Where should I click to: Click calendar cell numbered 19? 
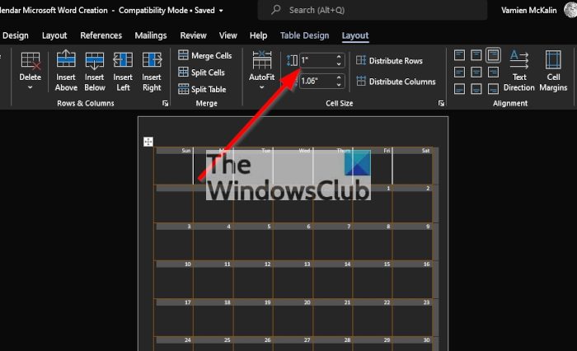(253, 317)
